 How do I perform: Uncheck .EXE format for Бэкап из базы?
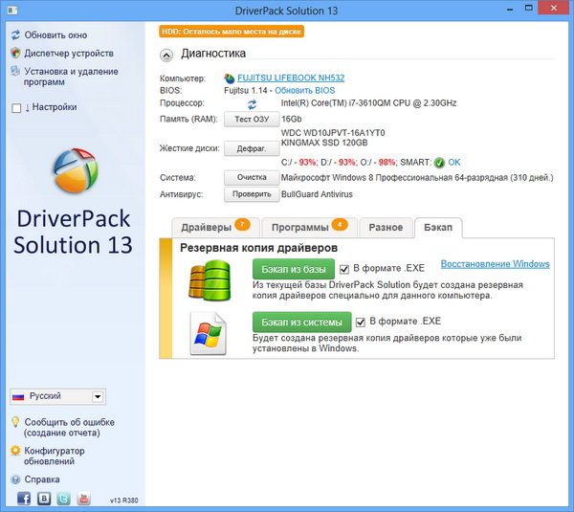point(344,269)
